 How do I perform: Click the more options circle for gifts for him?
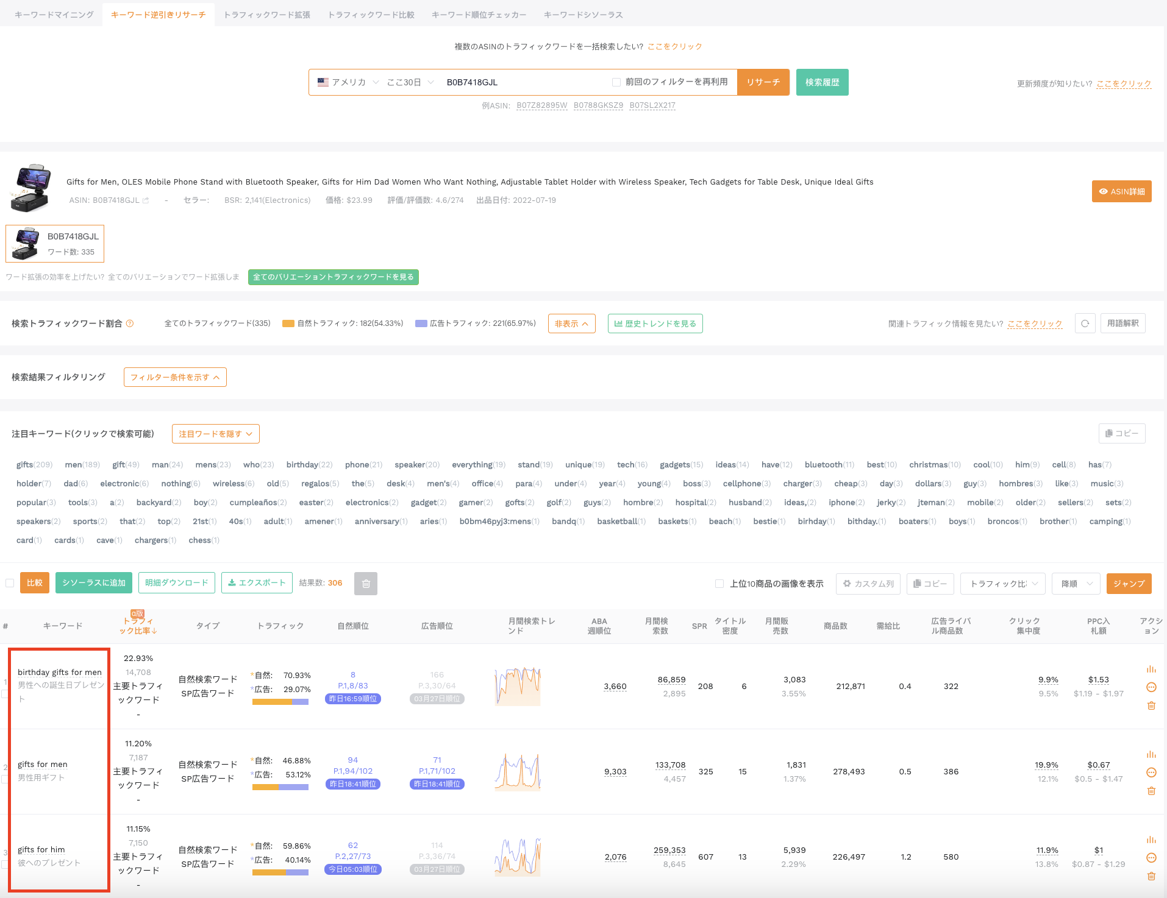(1151, 858)
